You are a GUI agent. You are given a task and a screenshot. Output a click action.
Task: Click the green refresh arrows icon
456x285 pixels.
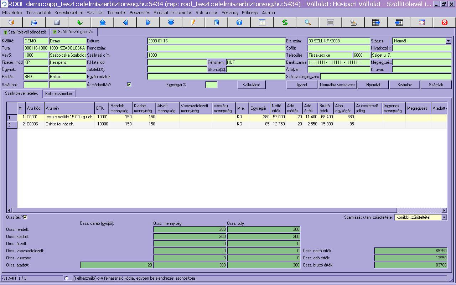[285, 22]
